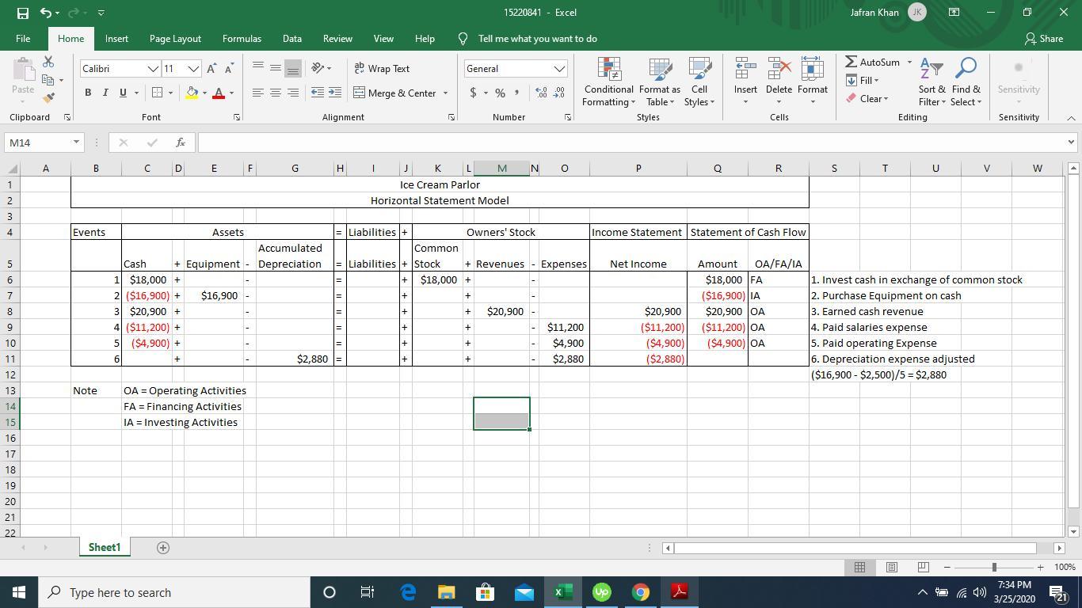Open the General number format dropdown
Image resolution: width=1082 pixels, height=608 pixels.
559,70
